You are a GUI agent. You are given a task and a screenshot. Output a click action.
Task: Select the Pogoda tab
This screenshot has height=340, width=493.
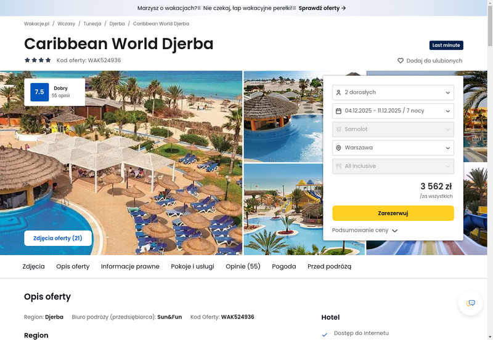click(284, 266)
